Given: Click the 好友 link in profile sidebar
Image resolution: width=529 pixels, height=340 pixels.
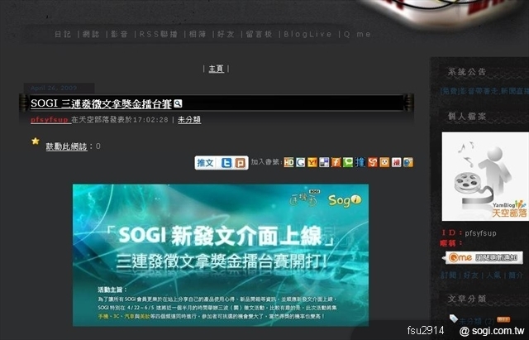Looking at the screenshot, I should click(471, 275).
